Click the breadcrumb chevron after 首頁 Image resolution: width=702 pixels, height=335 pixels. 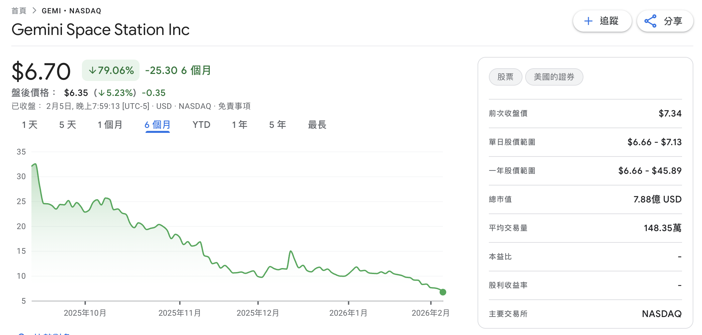tap(34, 11)
